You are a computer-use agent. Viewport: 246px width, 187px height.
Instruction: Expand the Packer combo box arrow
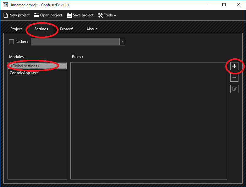point(122,42)
